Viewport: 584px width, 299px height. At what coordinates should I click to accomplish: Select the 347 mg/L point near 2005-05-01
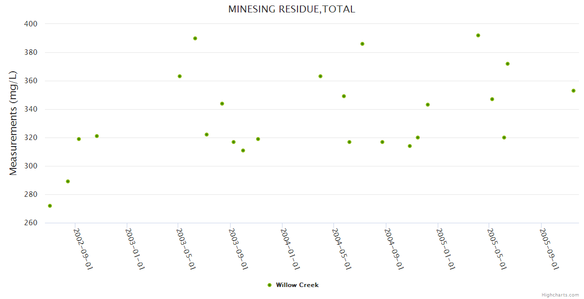[x=492, y=99]
